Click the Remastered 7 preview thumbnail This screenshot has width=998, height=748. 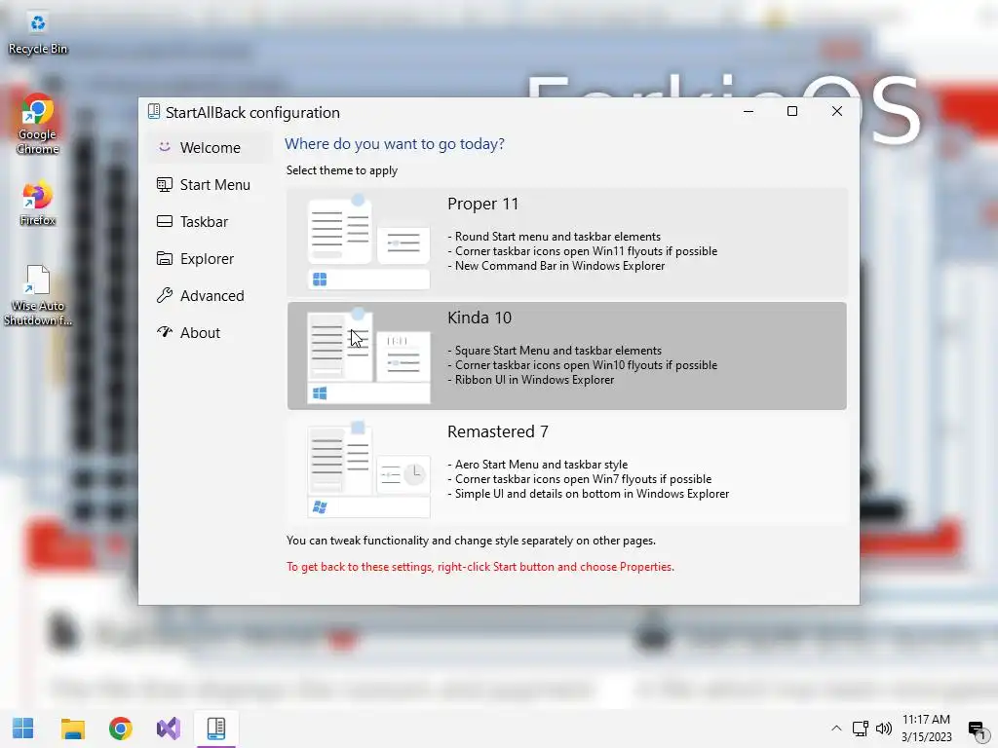point(368,469)
